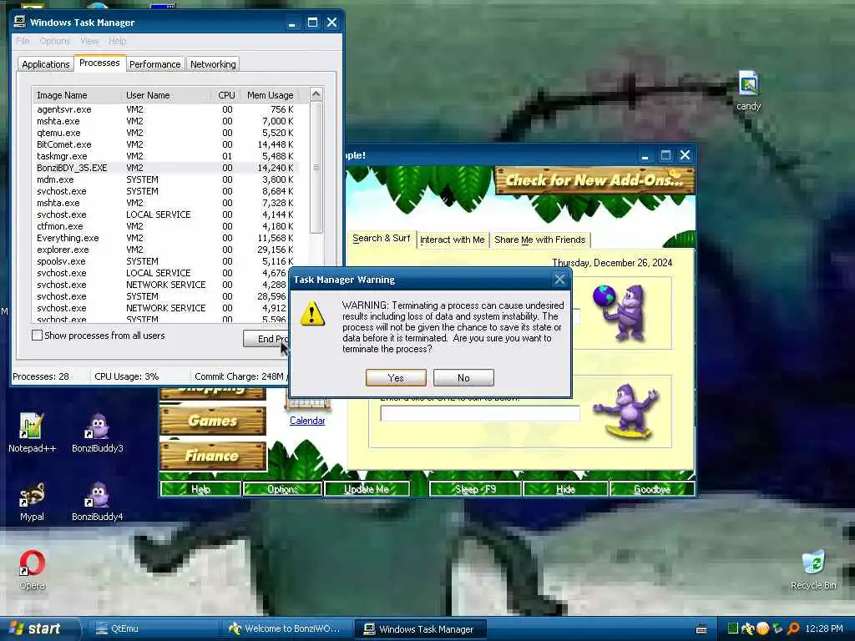Click the URL input field in Bonzi
This screenshot has width=855, height=641.
[480, 413]
